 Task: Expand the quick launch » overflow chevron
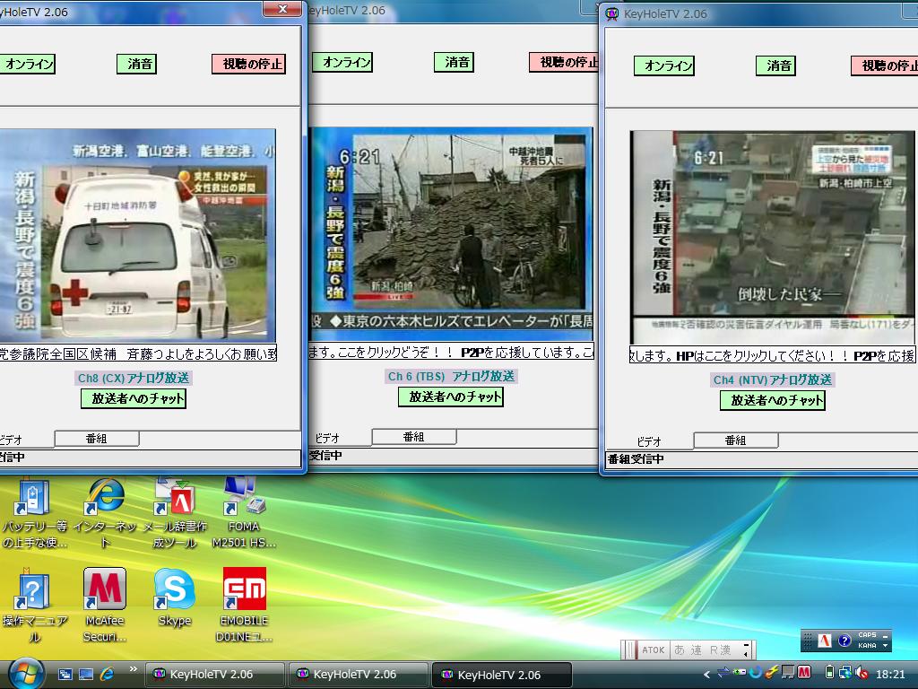134,668
